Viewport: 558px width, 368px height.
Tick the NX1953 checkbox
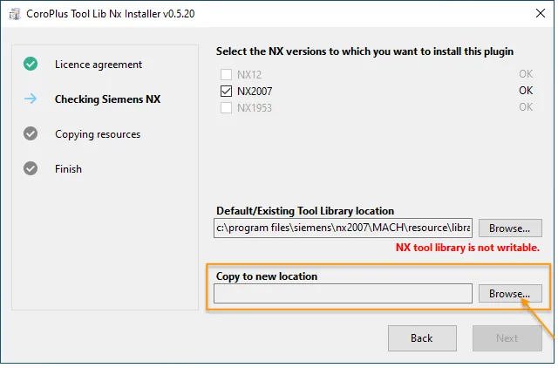click(227, 107)
